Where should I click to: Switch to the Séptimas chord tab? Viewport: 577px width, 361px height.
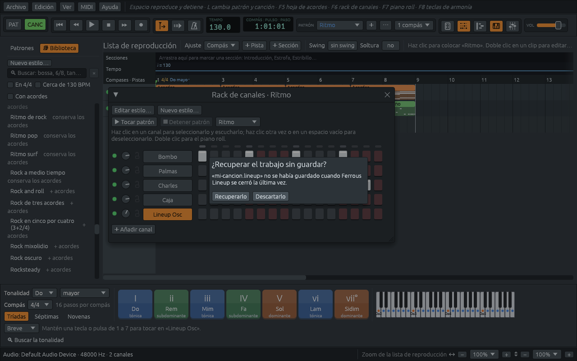tap(46, 316)
